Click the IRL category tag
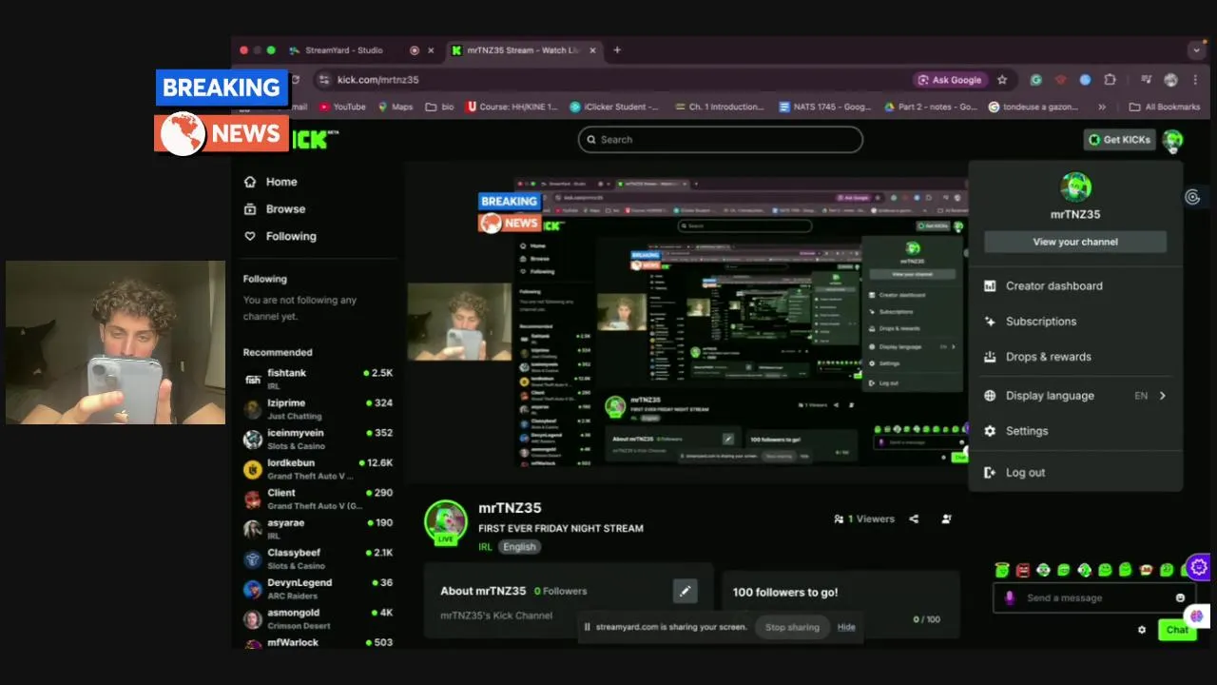 pos(485,547)
